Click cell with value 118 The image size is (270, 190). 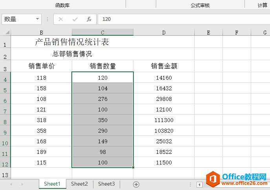[41, 77]
